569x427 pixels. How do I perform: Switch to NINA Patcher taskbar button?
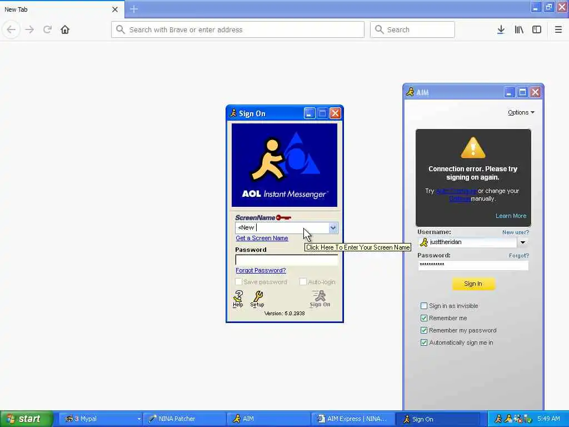[x=185, y=419]
